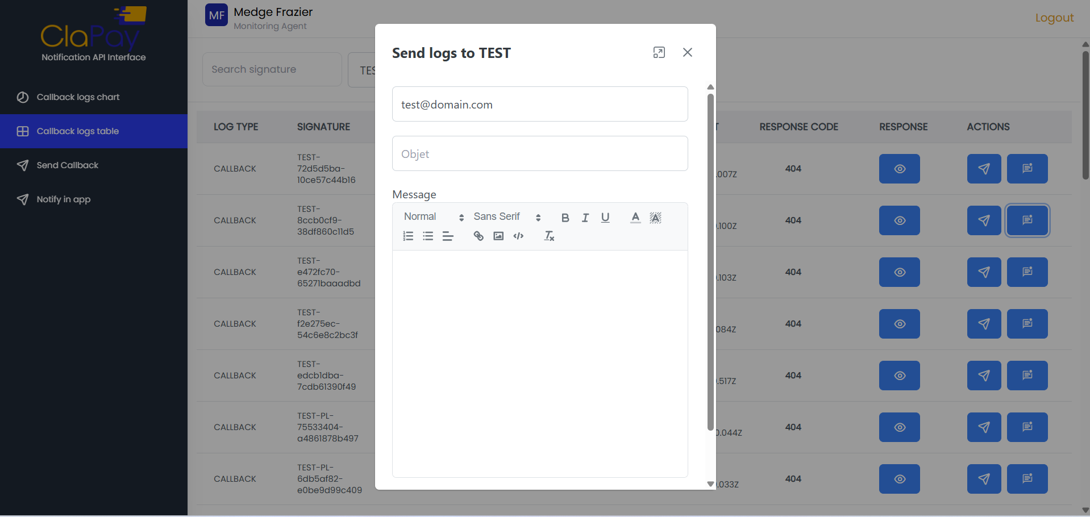Image resolution: width=1090 pixels, height=517 pixels.
Task: Clear text formatting in editor
Action: pyautogui.click(x=549, y=236)
